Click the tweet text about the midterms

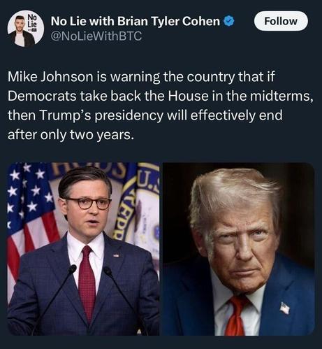click(160, 106)
